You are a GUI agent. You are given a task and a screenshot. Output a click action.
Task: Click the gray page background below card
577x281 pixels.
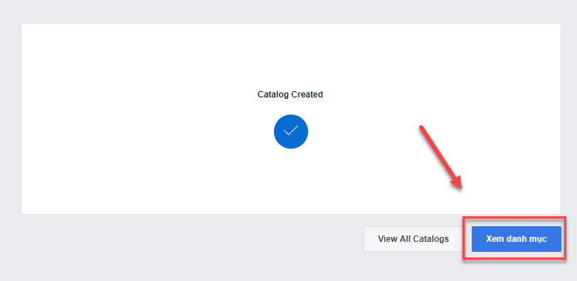coord(184,250)
